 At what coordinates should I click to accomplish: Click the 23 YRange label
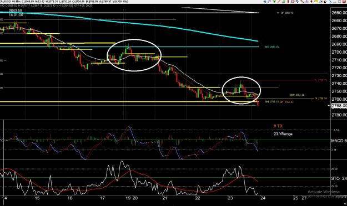click(x=283, y=134)
